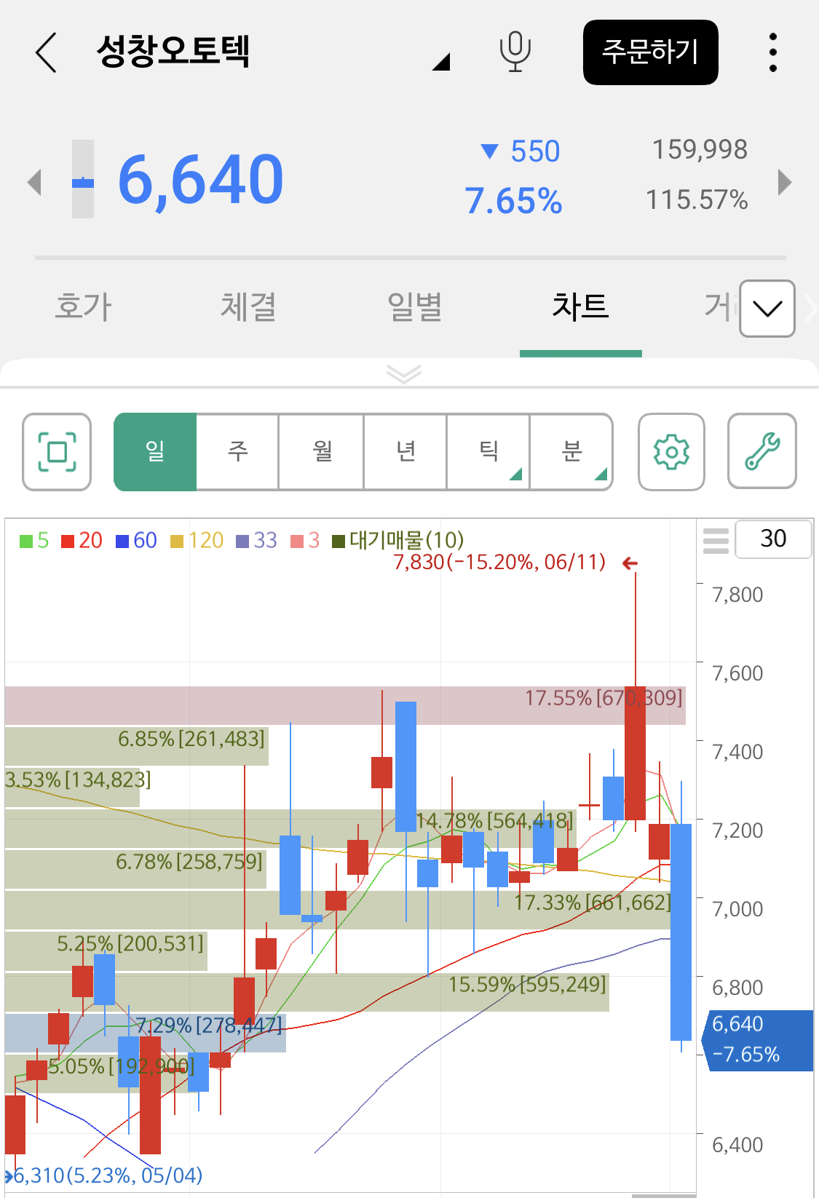Open chart tools wrench icon

coord(762,452)
